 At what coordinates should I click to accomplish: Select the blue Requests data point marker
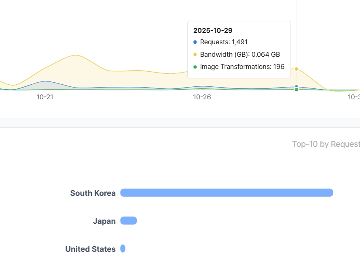pos(296,86)
